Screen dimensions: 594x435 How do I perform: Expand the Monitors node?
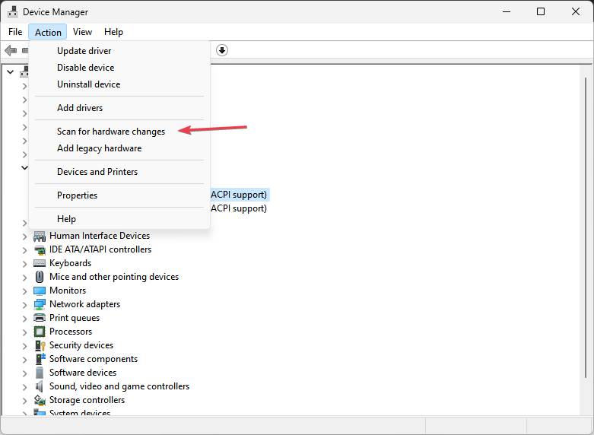24,291
